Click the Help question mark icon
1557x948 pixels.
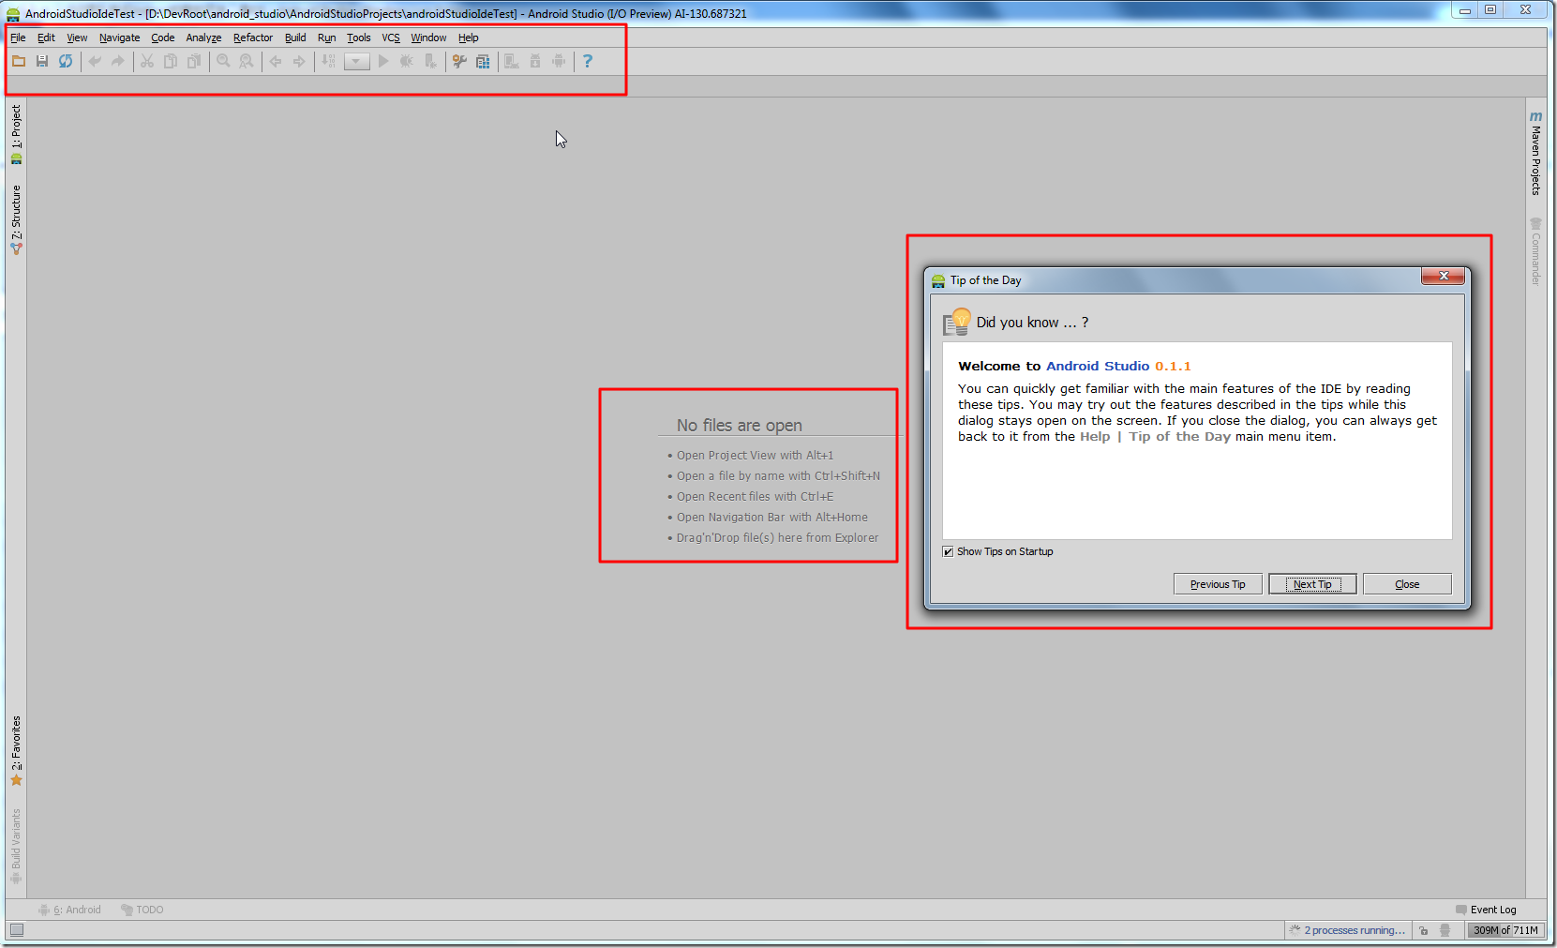588,61
